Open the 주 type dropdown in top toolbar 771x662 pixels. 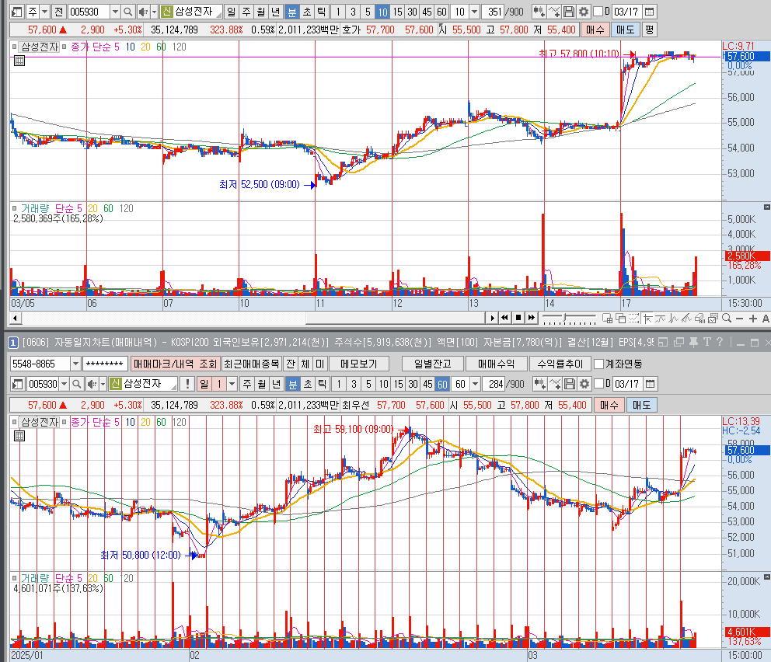coord(44,12)
